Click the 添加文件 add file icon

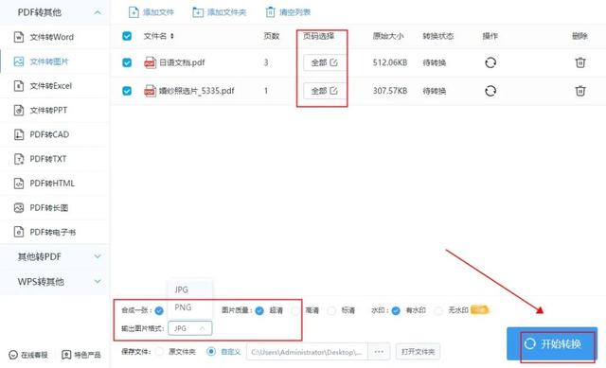pyautogui.click(x=134, y=12)
